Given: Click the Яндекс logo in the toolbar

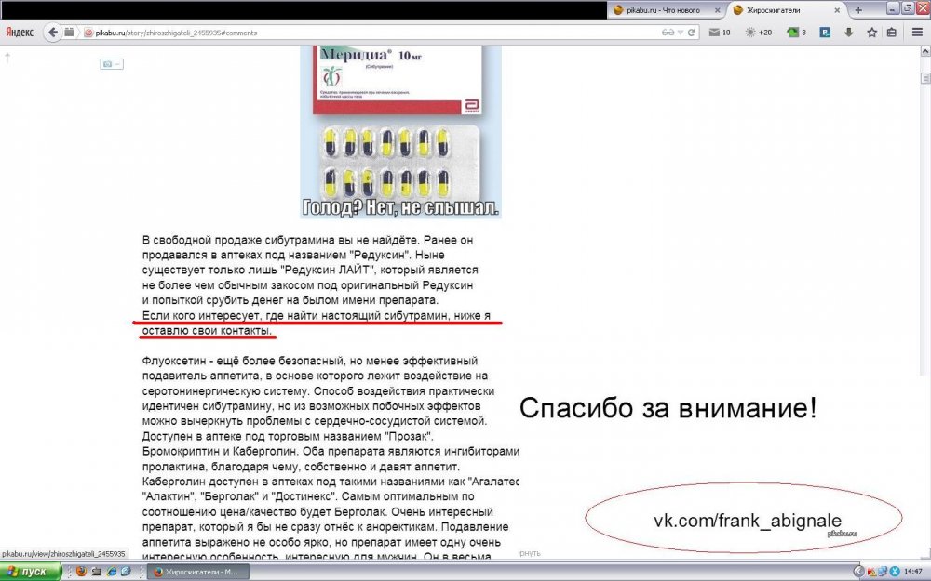Looking at the screenshot, I should (x=20, y=32).
